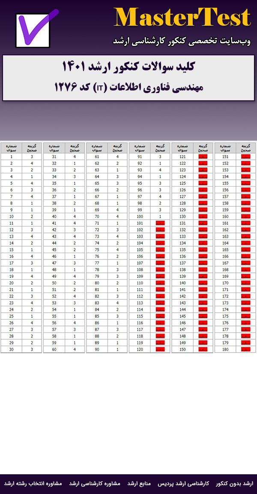Open the کارشناسی ارشد پردیس footer link
The height and width of the screenshot is (494, 257).
click(188, 483)
